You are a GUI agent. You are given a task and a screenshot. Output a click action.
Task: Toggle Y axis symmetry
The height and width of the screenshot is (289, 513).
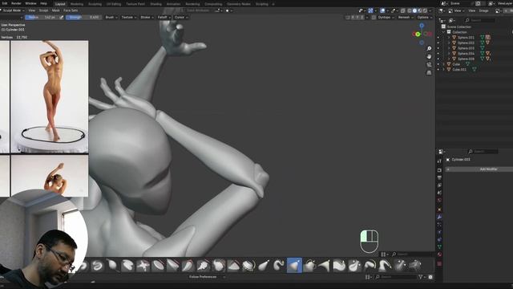(357, 18)
